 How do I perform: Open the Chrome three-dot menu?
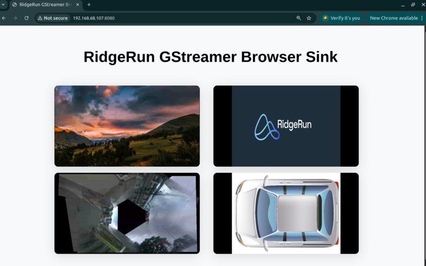(422, 18)
